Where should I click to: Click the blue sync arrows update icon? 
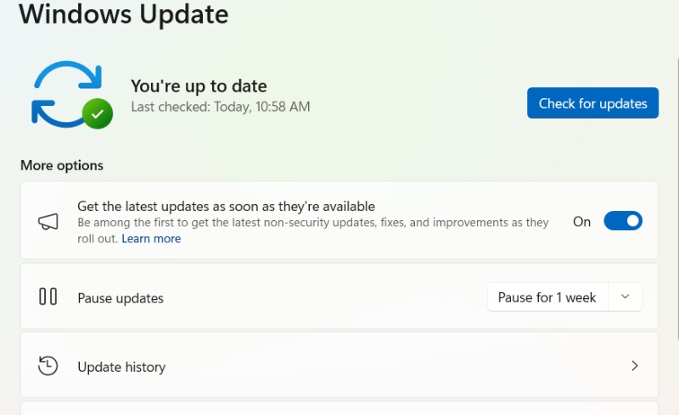pos(67,94)
